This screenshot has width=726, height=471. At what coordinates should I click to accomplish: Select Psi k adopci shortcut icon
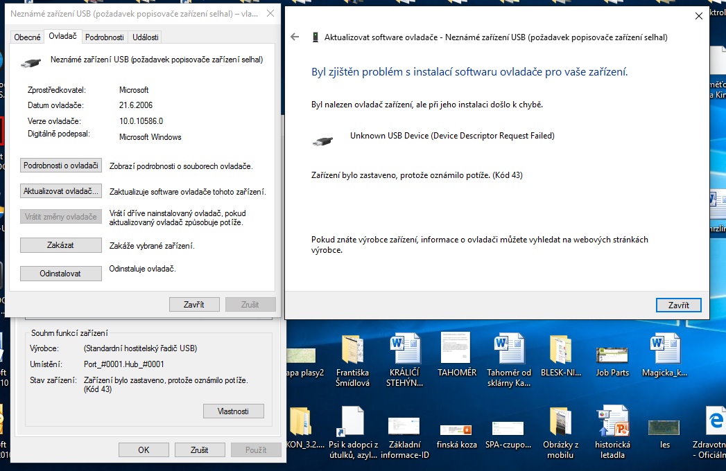(353, 433)
